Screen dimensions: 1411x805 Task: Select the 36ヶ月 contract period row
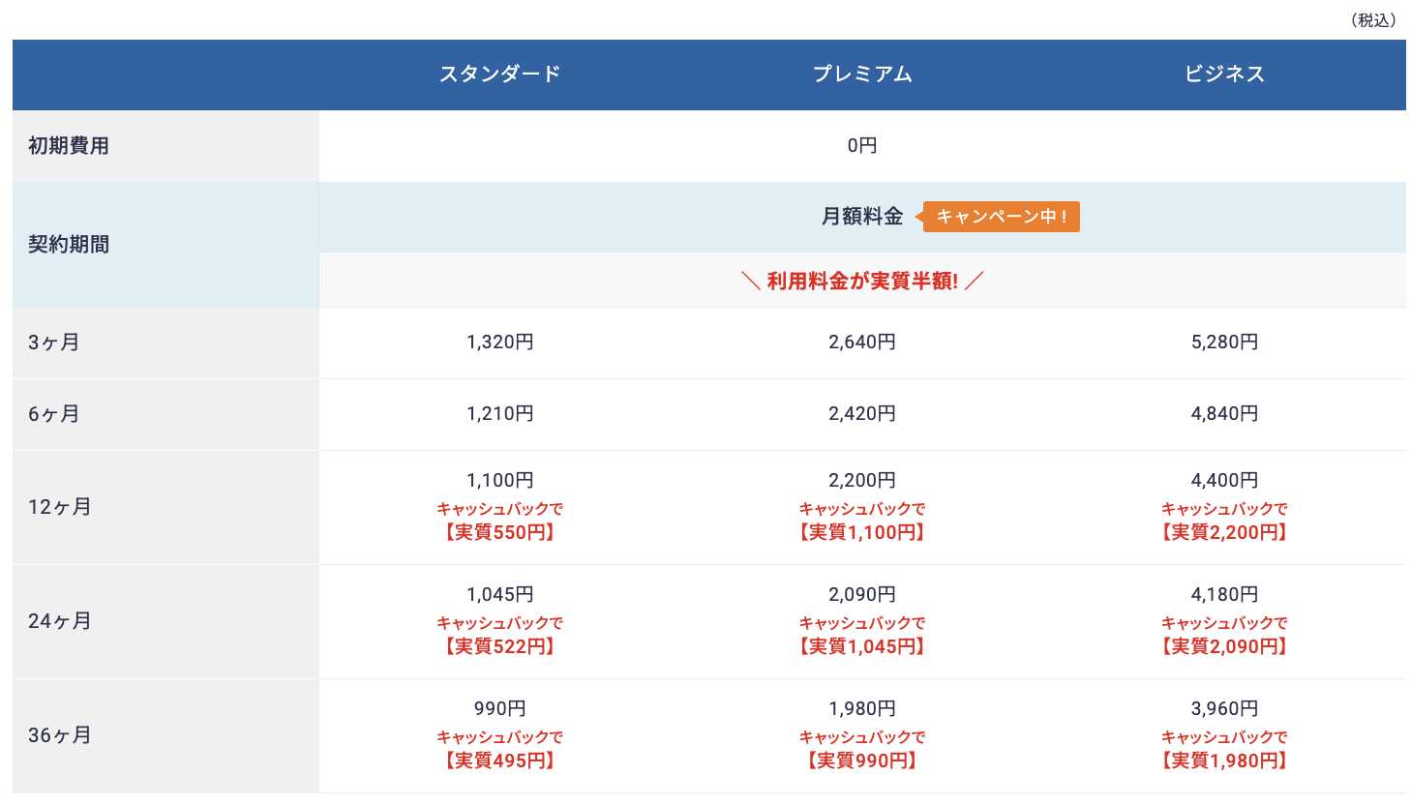[x=60, y=735]
